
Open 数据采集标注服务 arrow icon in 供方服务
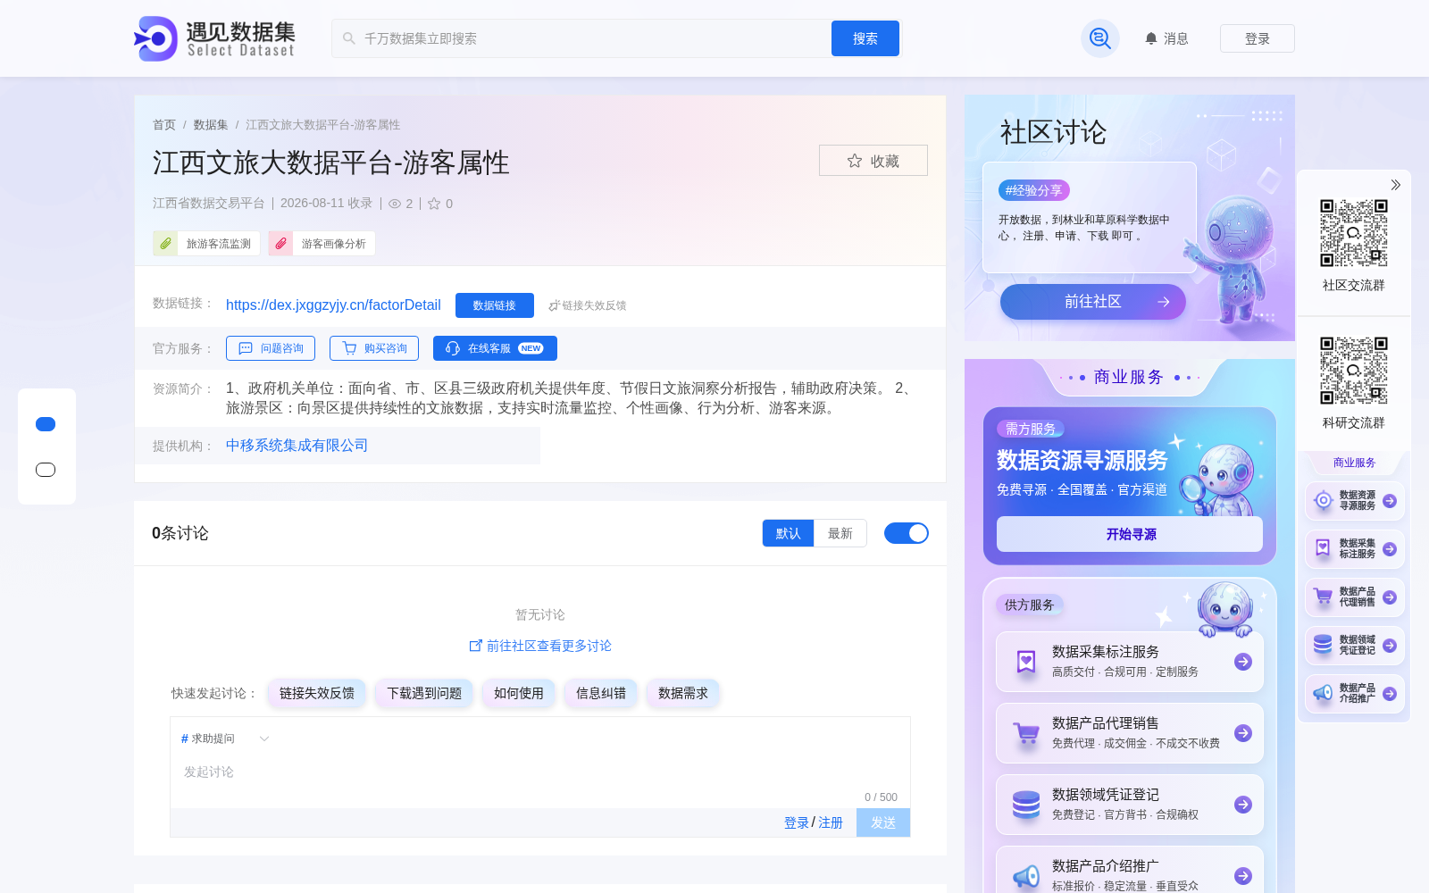click(1243, 662)
